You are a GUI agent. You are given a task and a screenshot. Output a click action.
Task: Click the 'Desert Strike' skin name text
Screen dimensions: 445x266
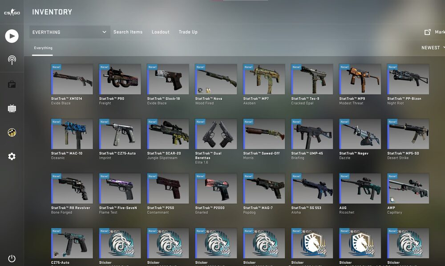coord(398,158)
